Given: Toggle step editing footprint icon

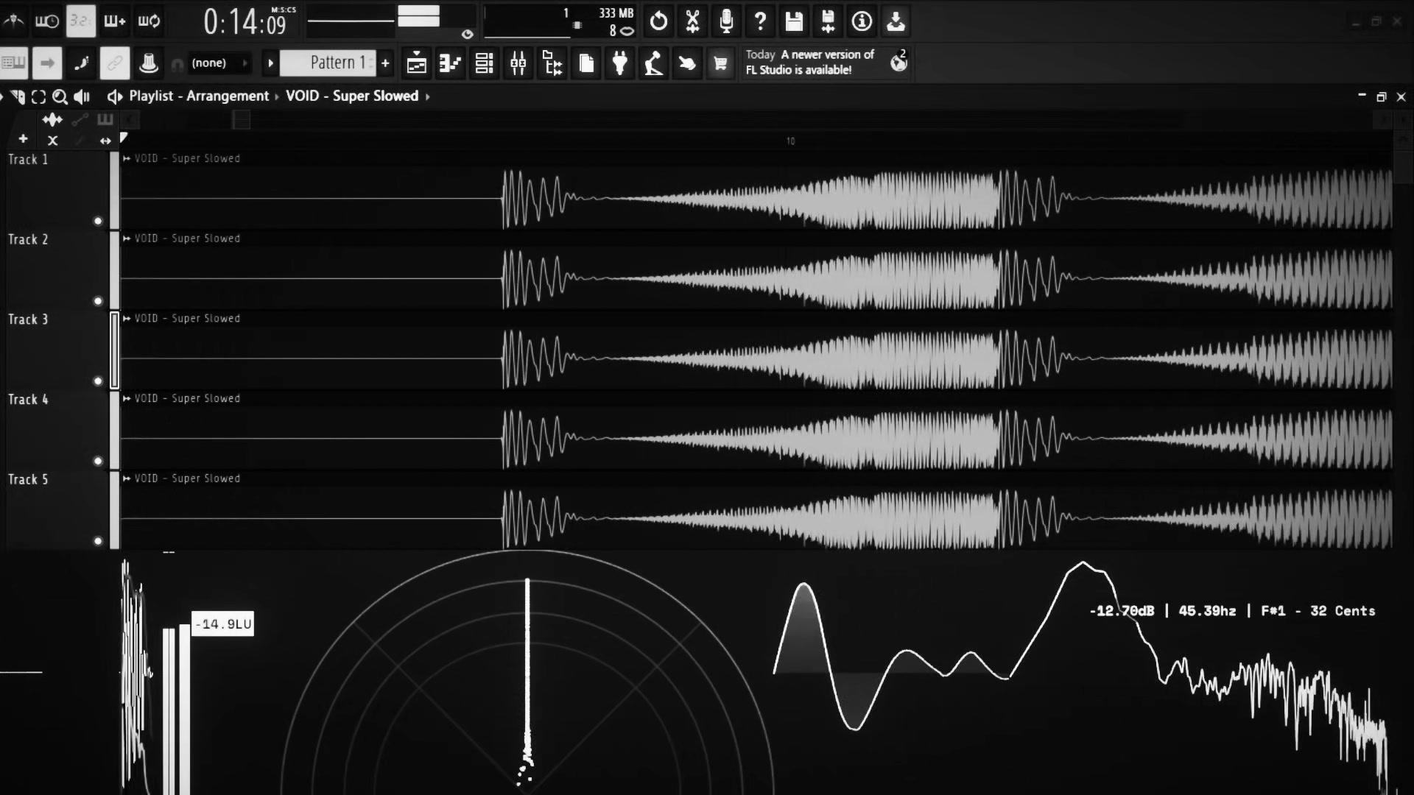Looking at the screenshot, I should tap(81, 63).
